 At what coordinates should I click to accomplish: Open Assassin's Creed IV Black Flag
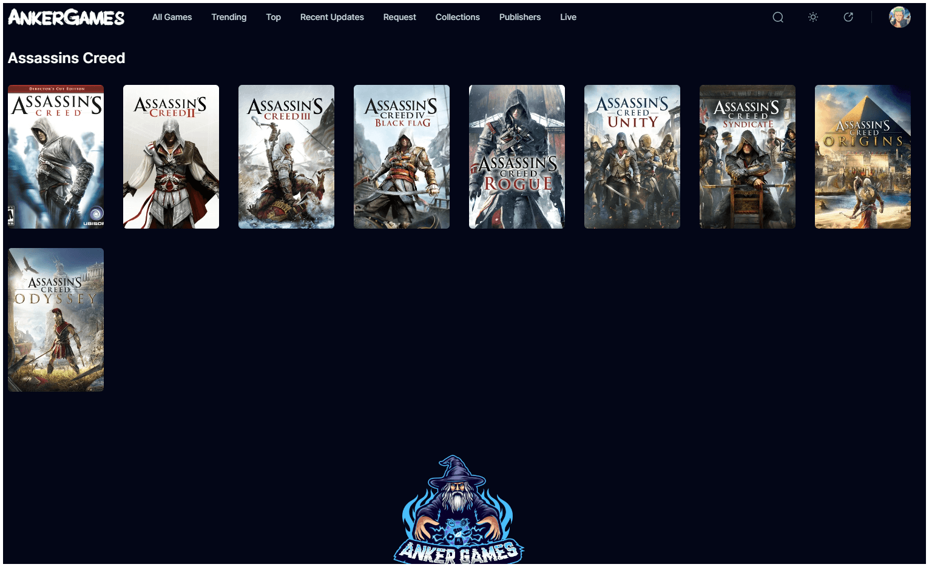click(402, 156)
